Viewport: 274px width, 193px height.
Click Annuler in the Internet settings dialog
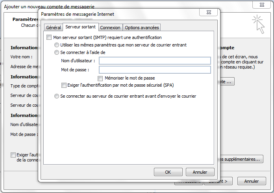coord(200,172)
